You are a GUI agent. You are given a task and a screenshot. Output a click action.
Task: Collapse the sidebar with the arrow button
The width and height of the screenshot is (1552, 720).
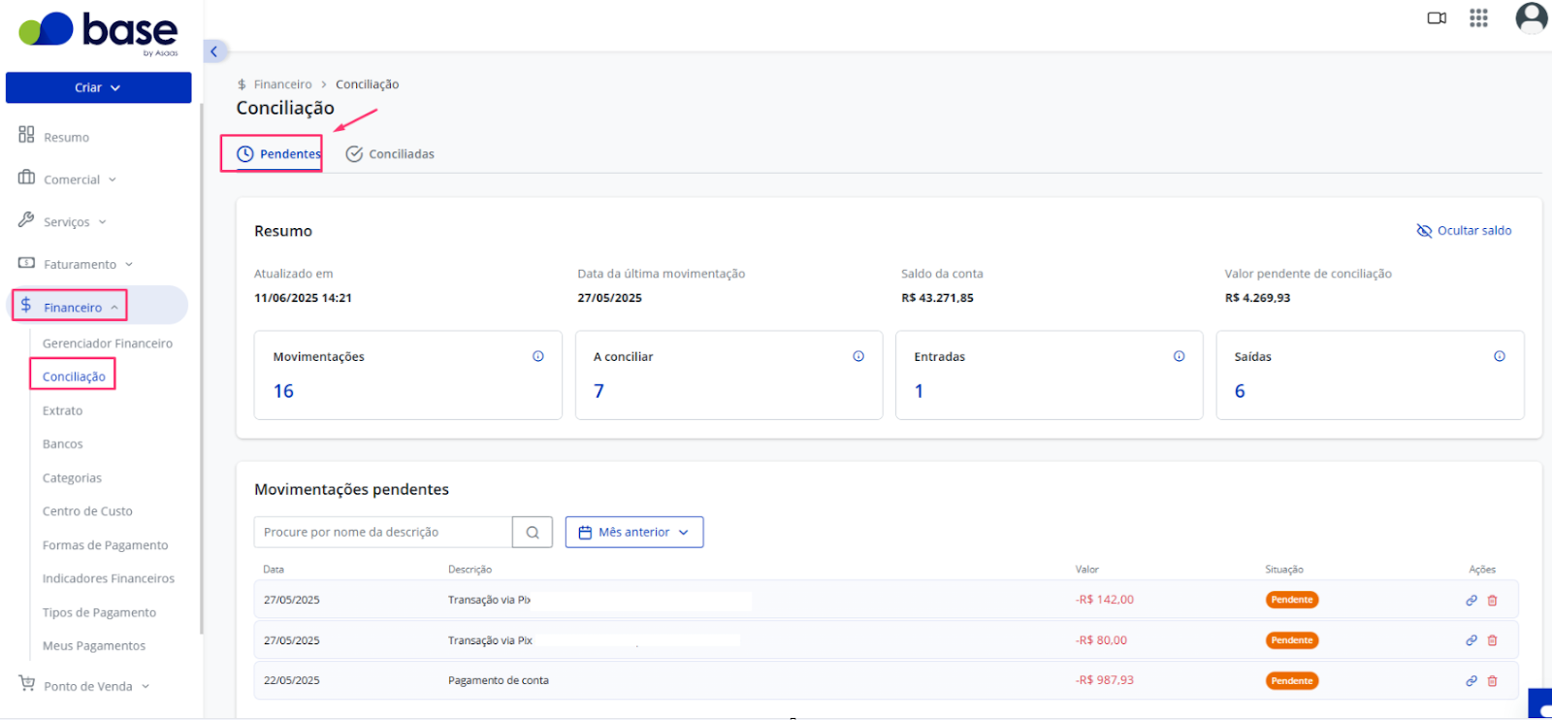pyautogui.click(x=214, y=51)
